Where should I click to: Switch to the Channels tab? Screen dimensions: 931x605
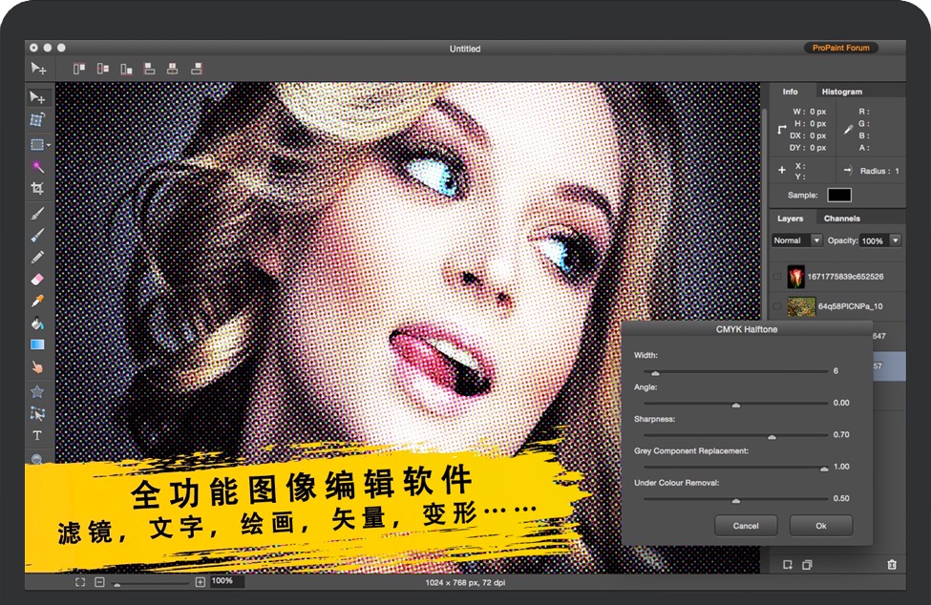pos(841,219)
